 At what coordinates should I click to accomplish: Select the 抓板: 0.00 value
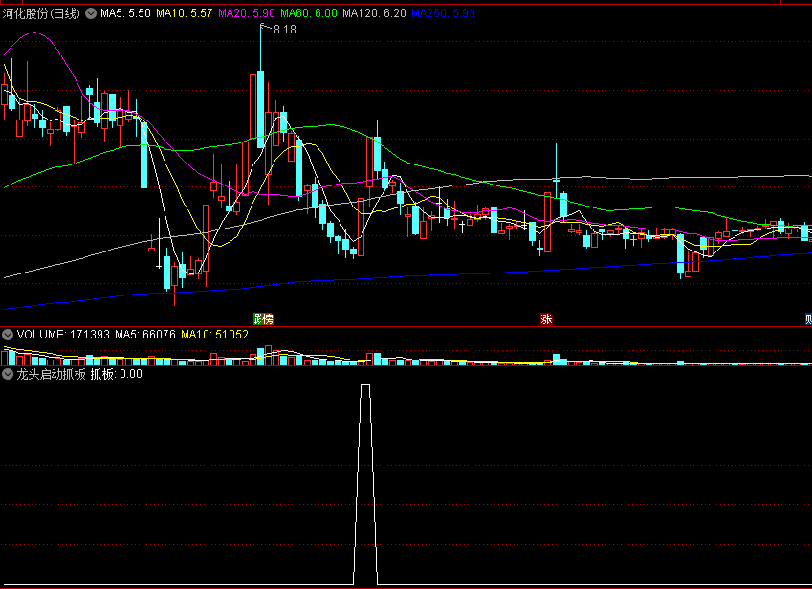click(x=117, y=374)
